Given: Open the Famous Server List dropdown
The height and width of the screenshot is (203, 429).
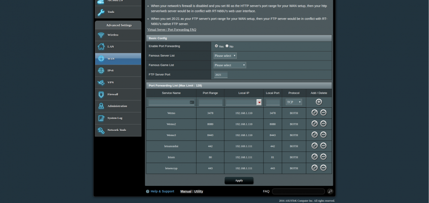Looking at the screenshot, I should [225, 56].
